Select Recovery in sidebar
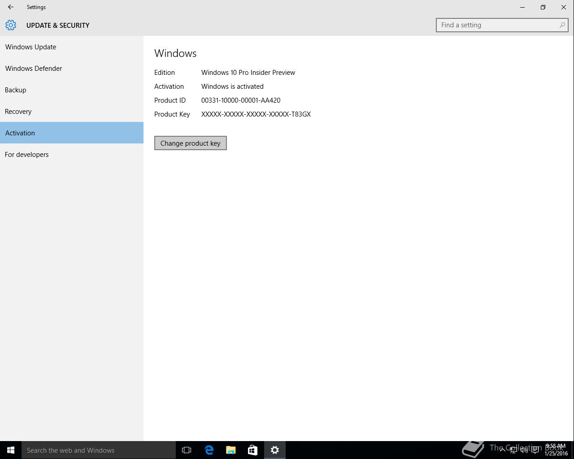 coord(72,111)
